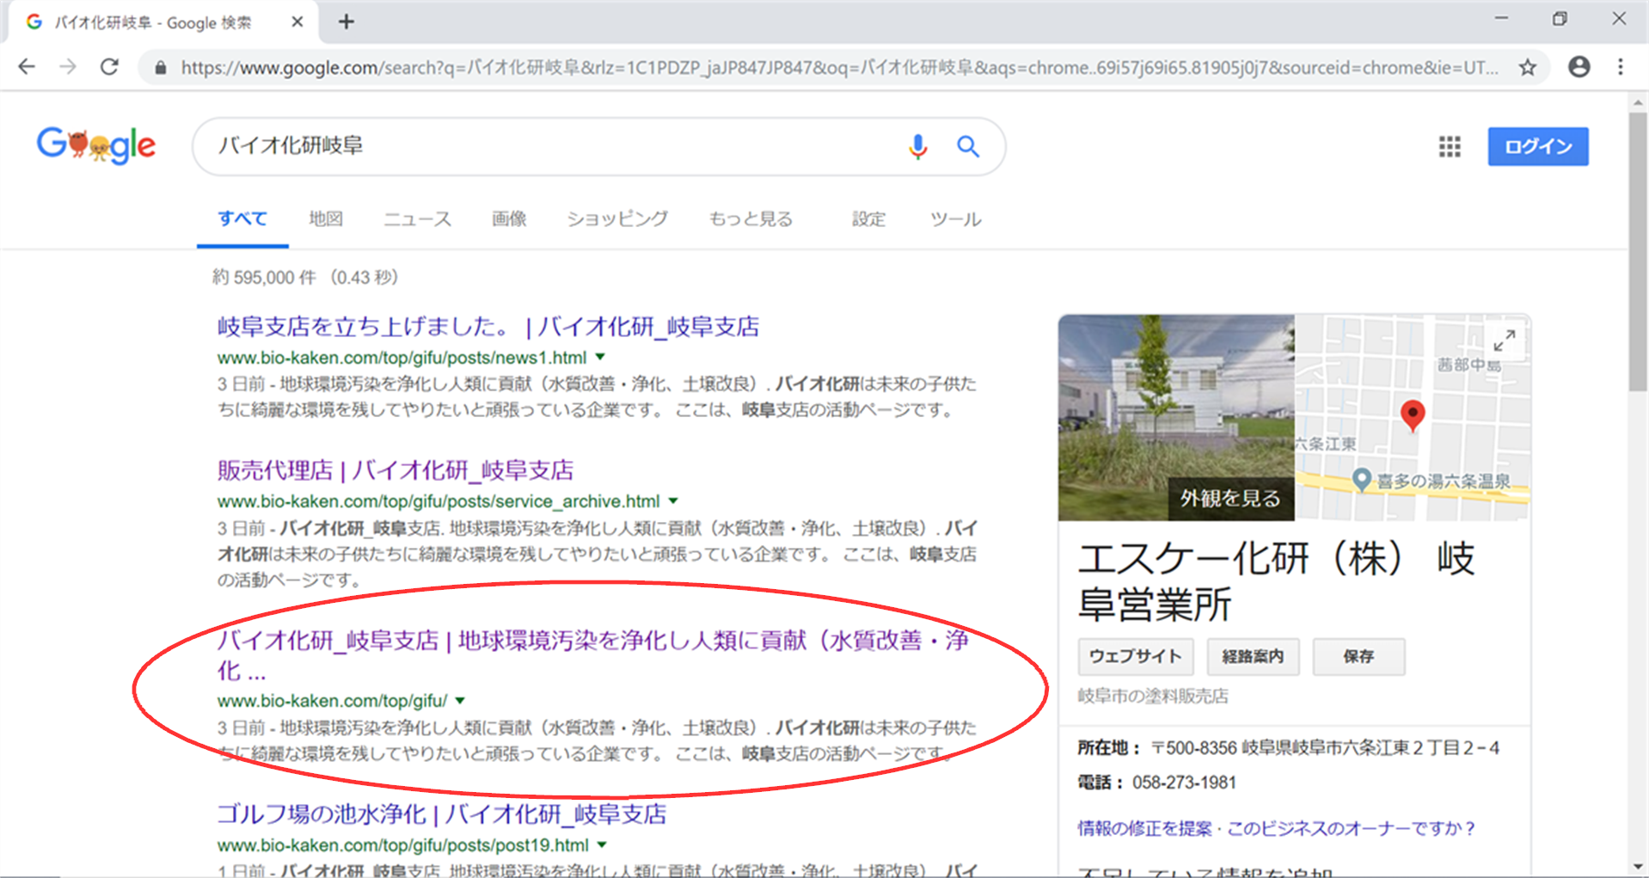Go back with the browser back arrow

coord(27,67)
